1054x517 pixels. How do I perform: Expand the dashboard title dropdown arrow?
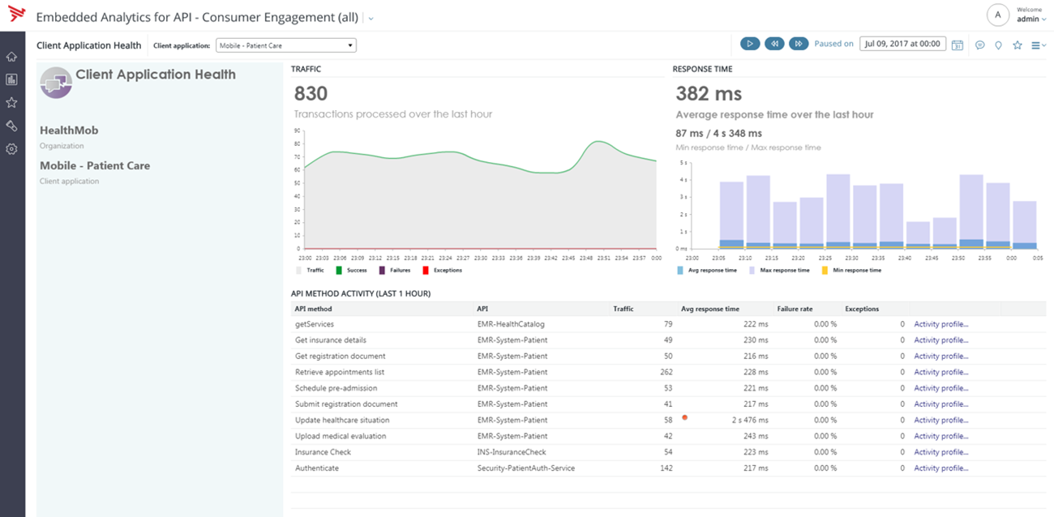coord(370,16)
